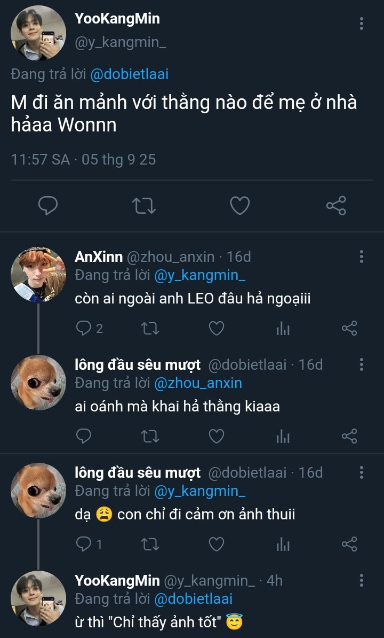Reply to YooKangMin's main tweet
The width and height of the screenshot is (384, 638).
48,206
